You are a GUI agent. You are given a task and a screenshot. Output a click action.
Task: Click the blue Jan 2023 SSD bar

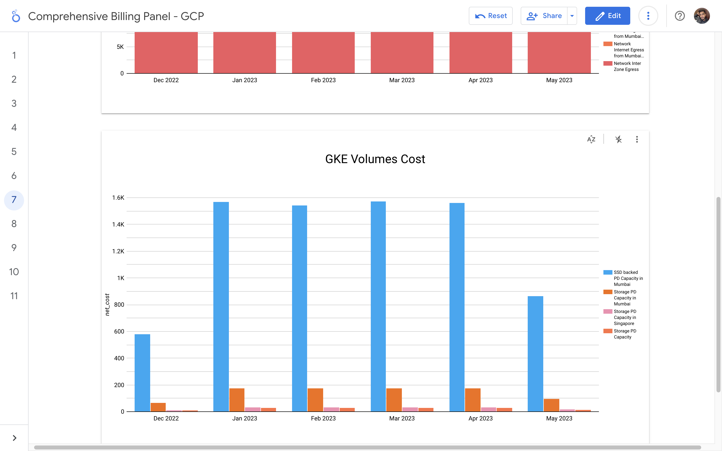pos(221,307)
